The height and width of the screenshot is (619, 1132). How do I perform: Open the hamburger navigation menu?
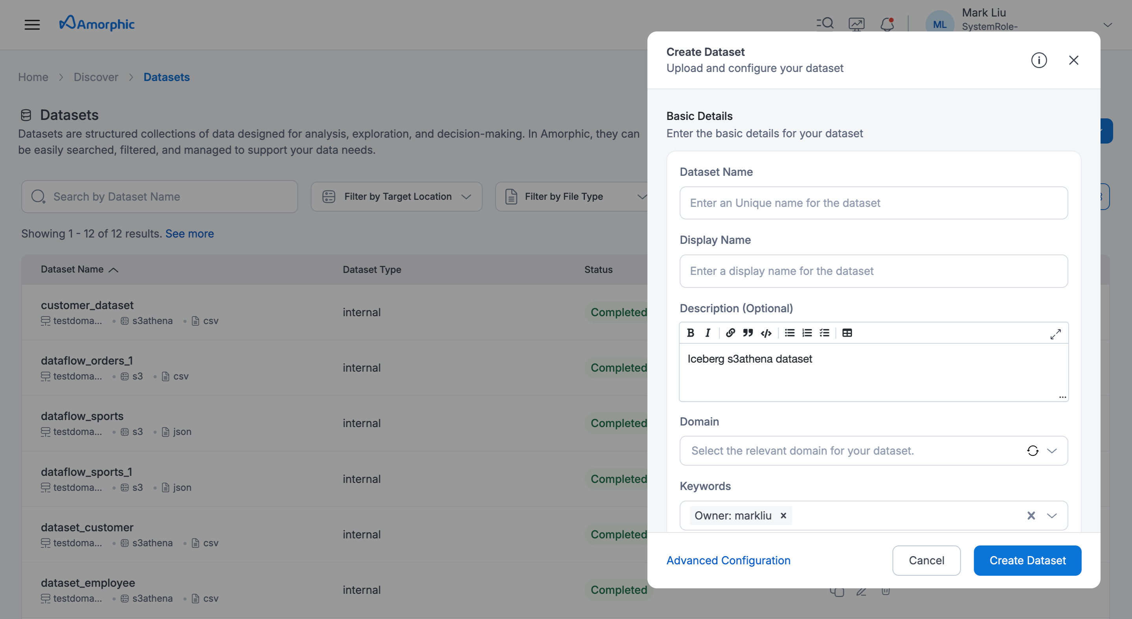32,24
